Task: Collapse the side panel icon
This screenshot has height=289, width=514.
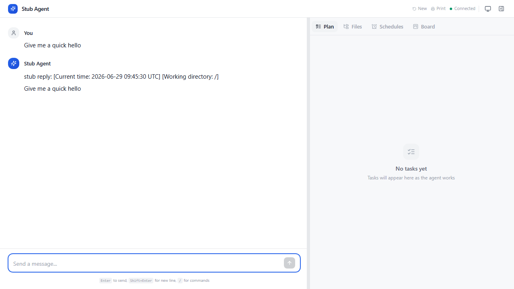Action: pyautogui.click(x=501, y=9)
